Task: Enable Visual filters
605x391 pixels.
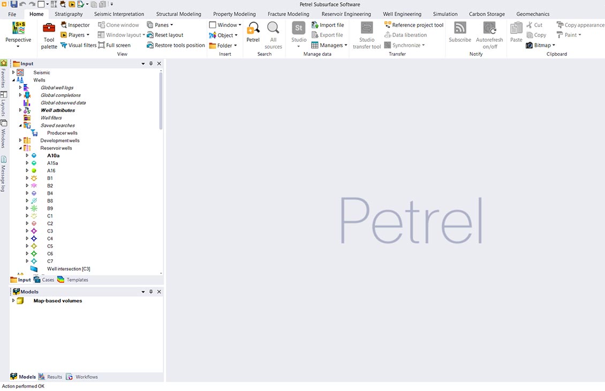Action: tap(79, 45)
